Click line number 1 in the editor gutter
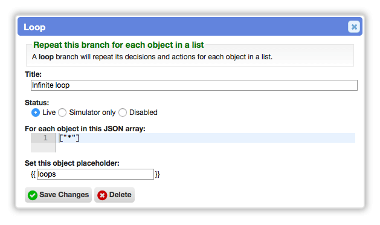Screen dimensions: 380x225 pos(45,138)
